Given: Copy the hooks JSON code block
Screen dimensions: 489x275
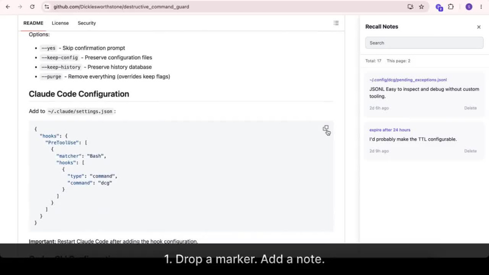Looking at the screenshot, I should coord(326,128).
